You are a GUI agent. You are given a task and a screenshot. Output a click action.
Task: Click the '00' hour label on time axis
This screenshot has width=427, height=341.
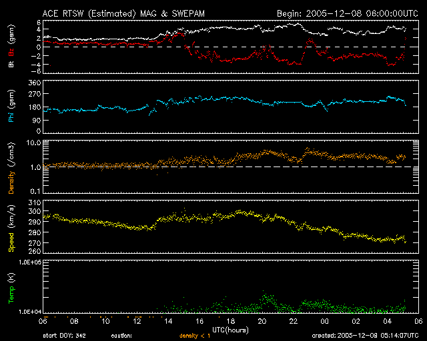tap(325, 322)
